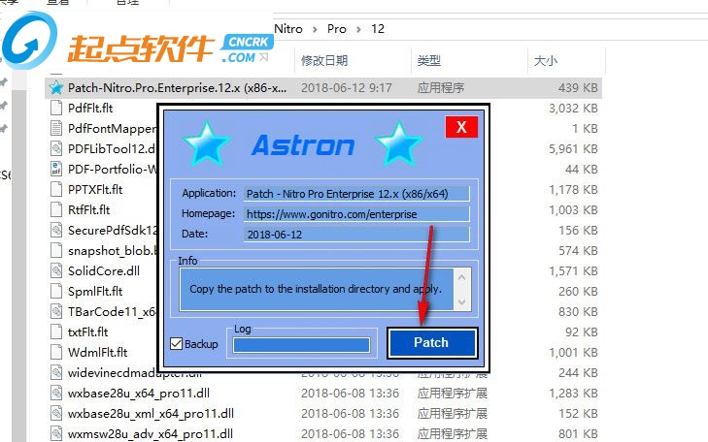The height and width of the screenshot is (442, 708).
Task: Click the Info message text
Action: tap(316, 289)
